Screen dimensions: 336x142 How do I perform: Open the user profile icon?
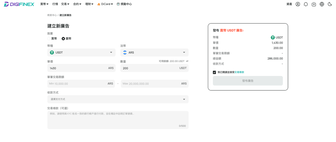298,4
